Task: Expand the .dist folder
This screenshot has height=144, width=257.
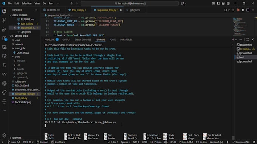Action: (x=17, y=40)
